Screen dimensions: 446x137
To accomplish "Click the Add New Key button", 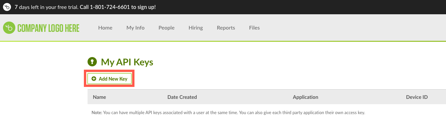I will pos(110,79).
